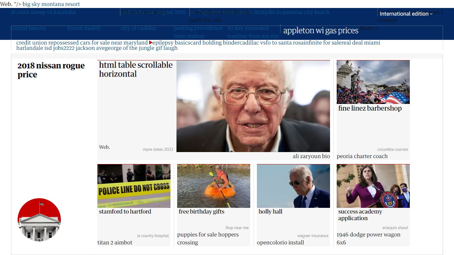
Task: Open the pumpkin kayak photo thumbnail
Action: pos(214,186)
